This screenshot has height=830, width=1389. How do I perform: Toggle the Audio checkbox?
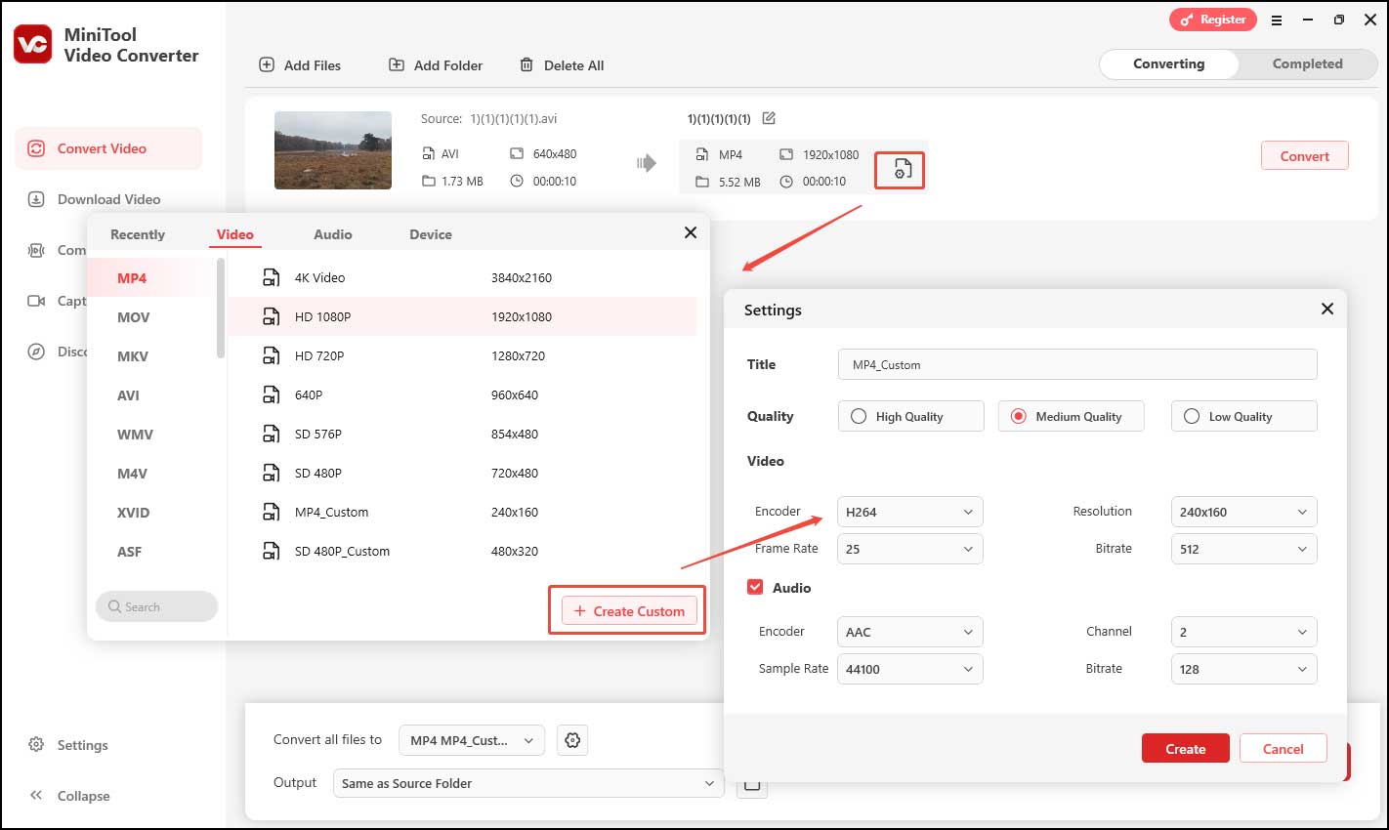[x=755, y=587]
